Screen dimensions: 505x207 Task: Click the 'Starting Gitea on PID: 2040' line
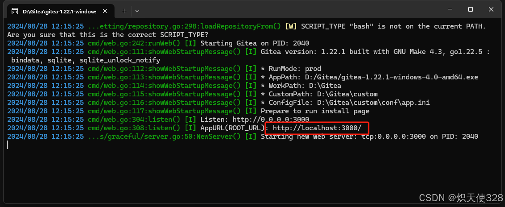tap(255, 43)
